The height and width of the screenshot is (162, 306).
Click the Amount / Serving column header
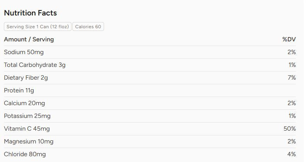click(x=29, y=39)
